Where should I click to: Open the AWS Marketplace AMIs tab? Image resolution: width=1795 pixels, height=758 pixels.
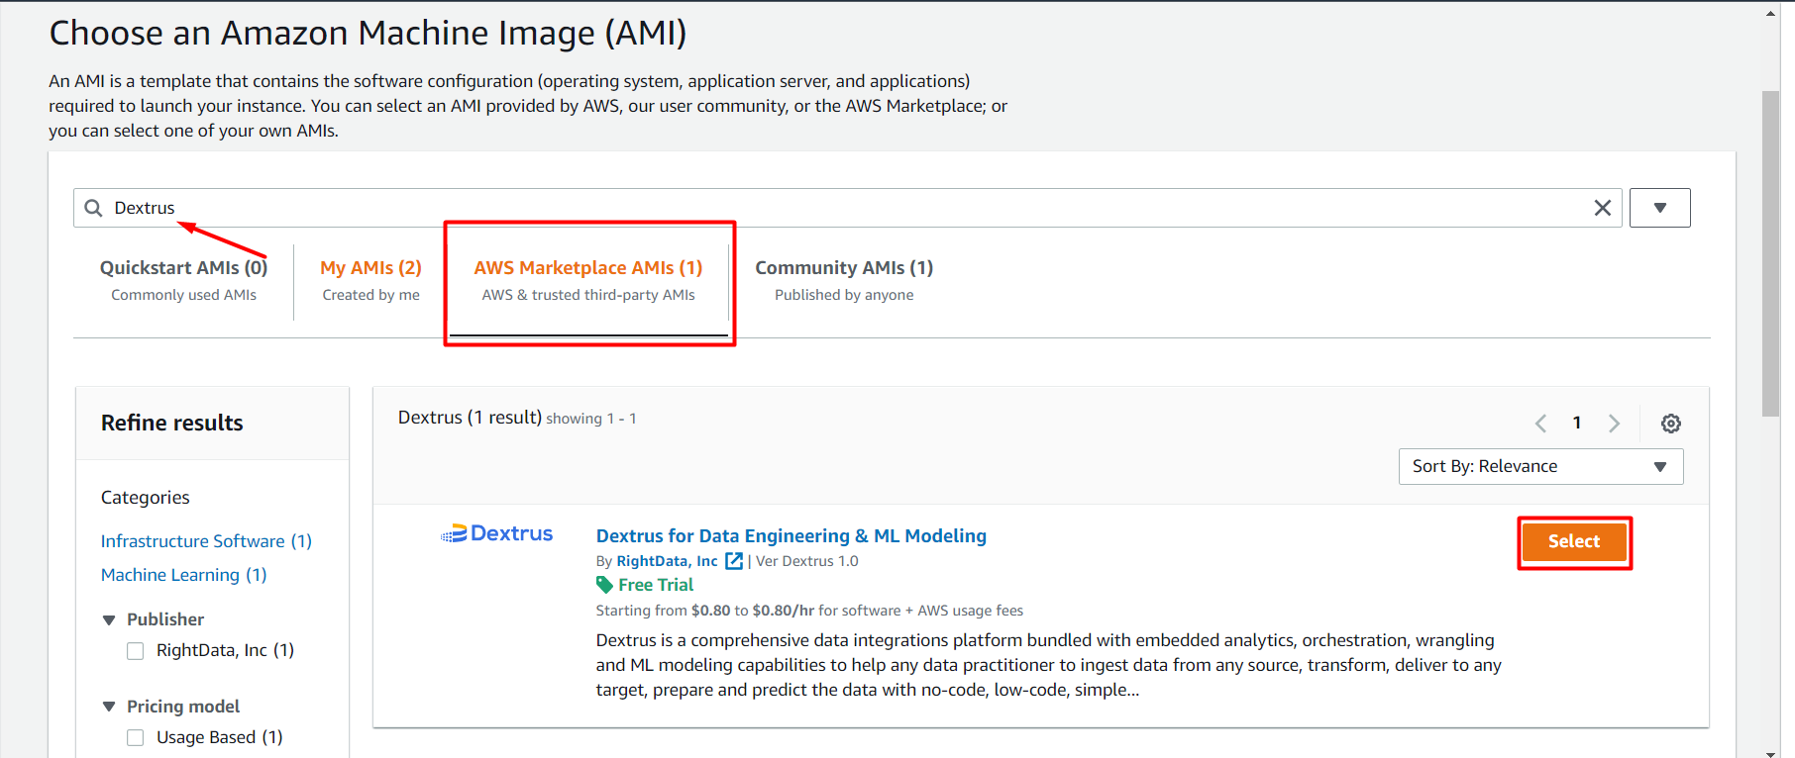(x=588, y=280)
